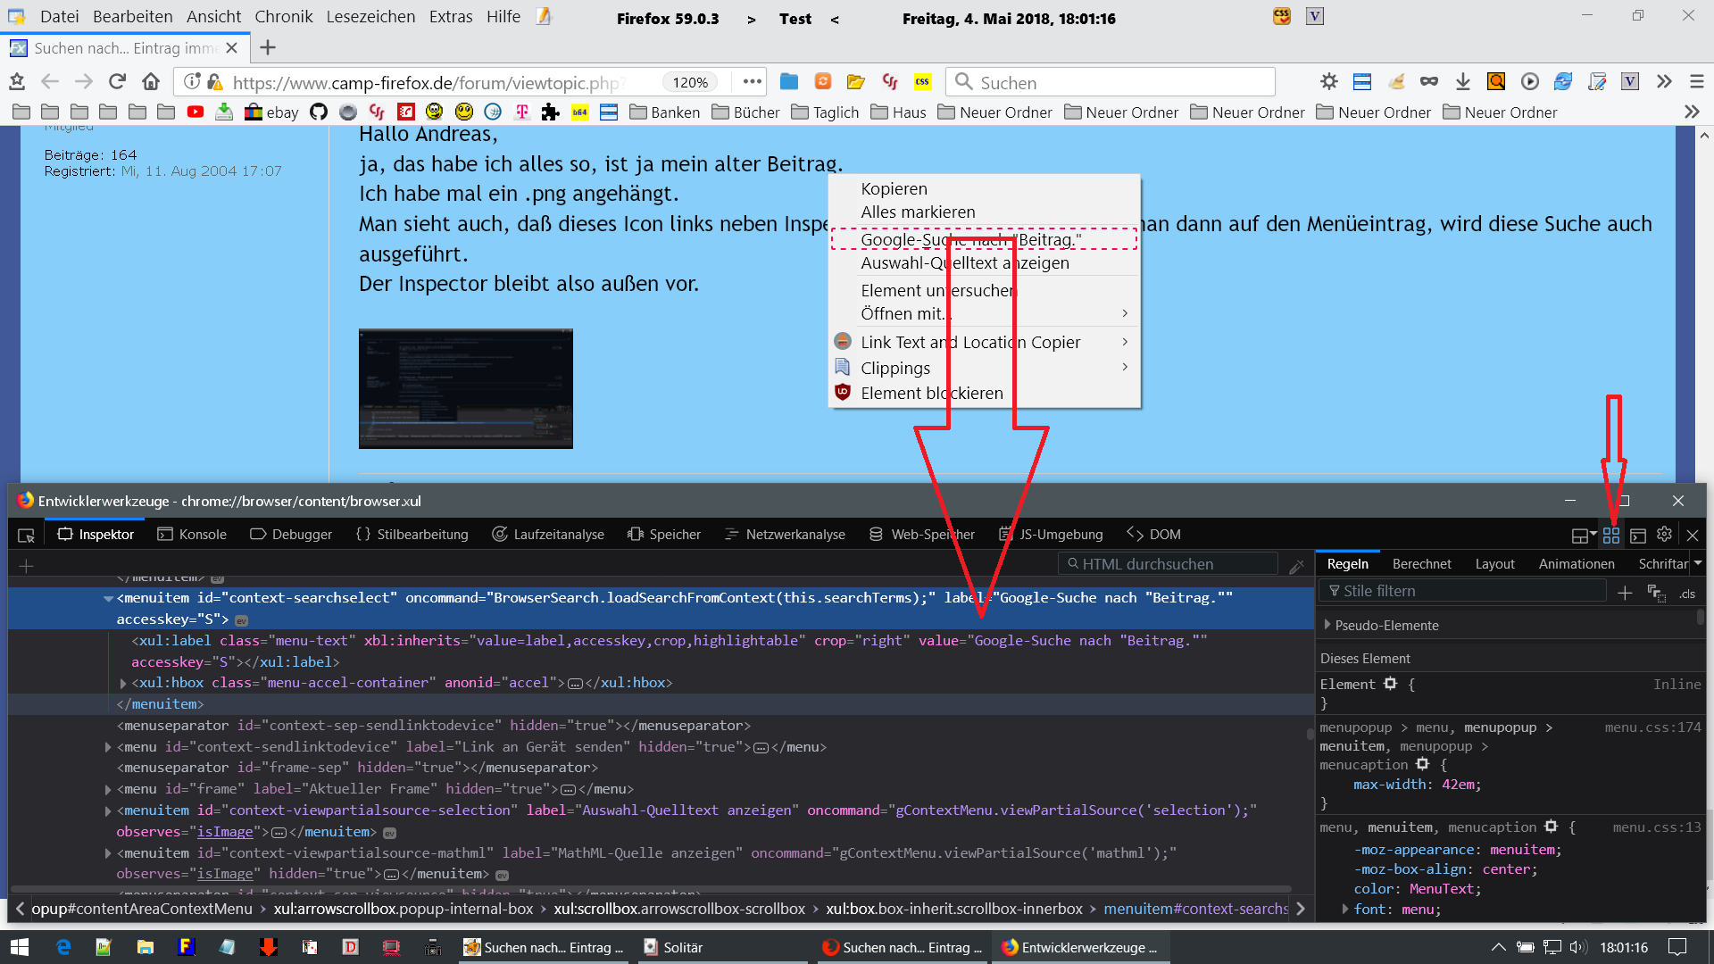Toggle .cls class panel button
This screenshot has width=1714, height=964.
[1686, 594]
